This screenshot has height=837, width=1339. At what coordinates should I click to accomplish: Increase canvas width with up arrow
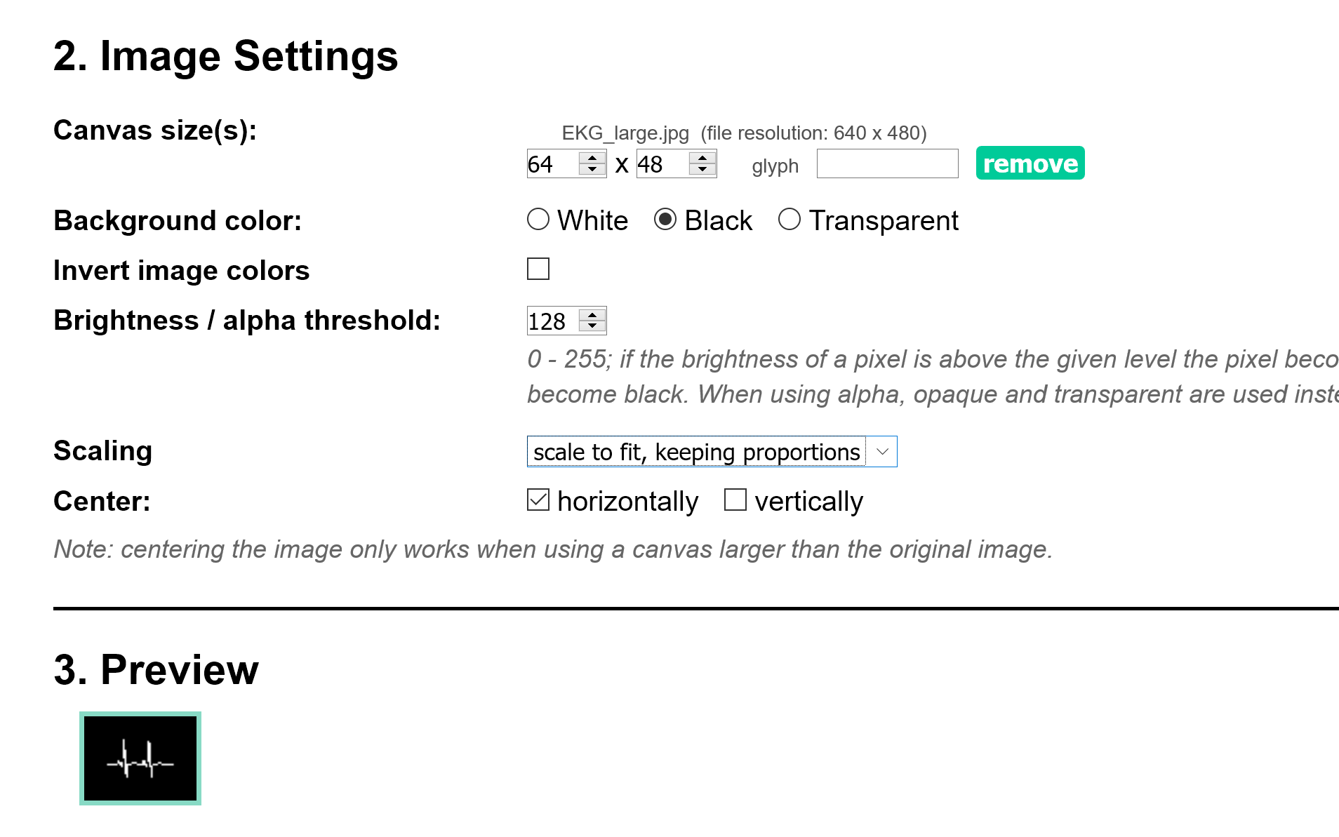pyautogui.click(x=592, y=158)
